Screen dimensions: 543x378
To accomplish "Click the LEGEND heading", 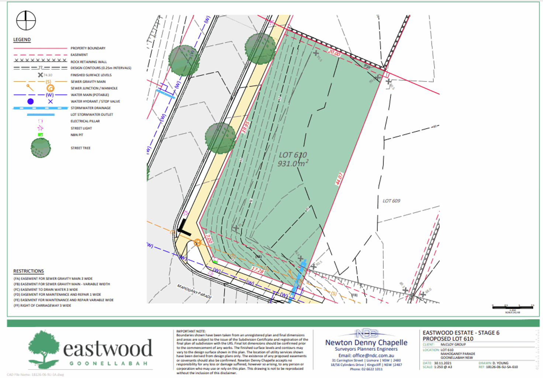I will coord(22,40).
